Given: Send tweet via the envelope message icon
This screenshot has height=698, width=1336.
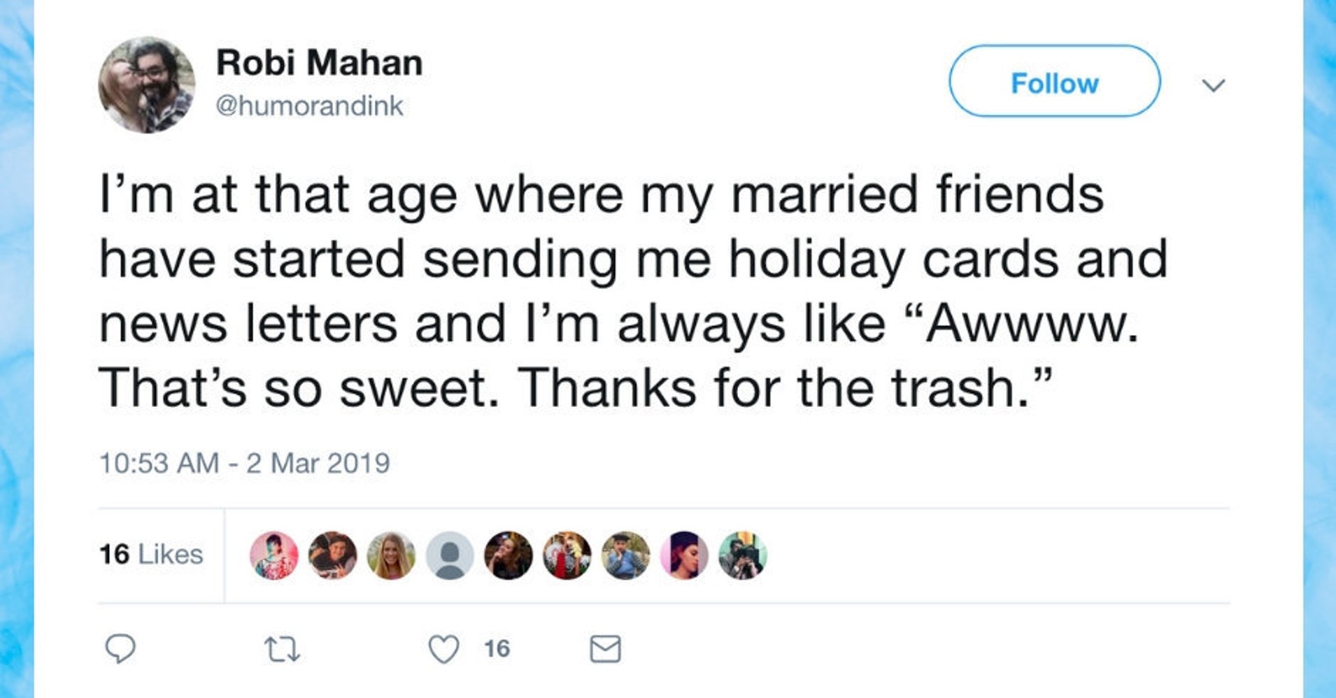Looking at the screenshot, I should pos(605,649).
